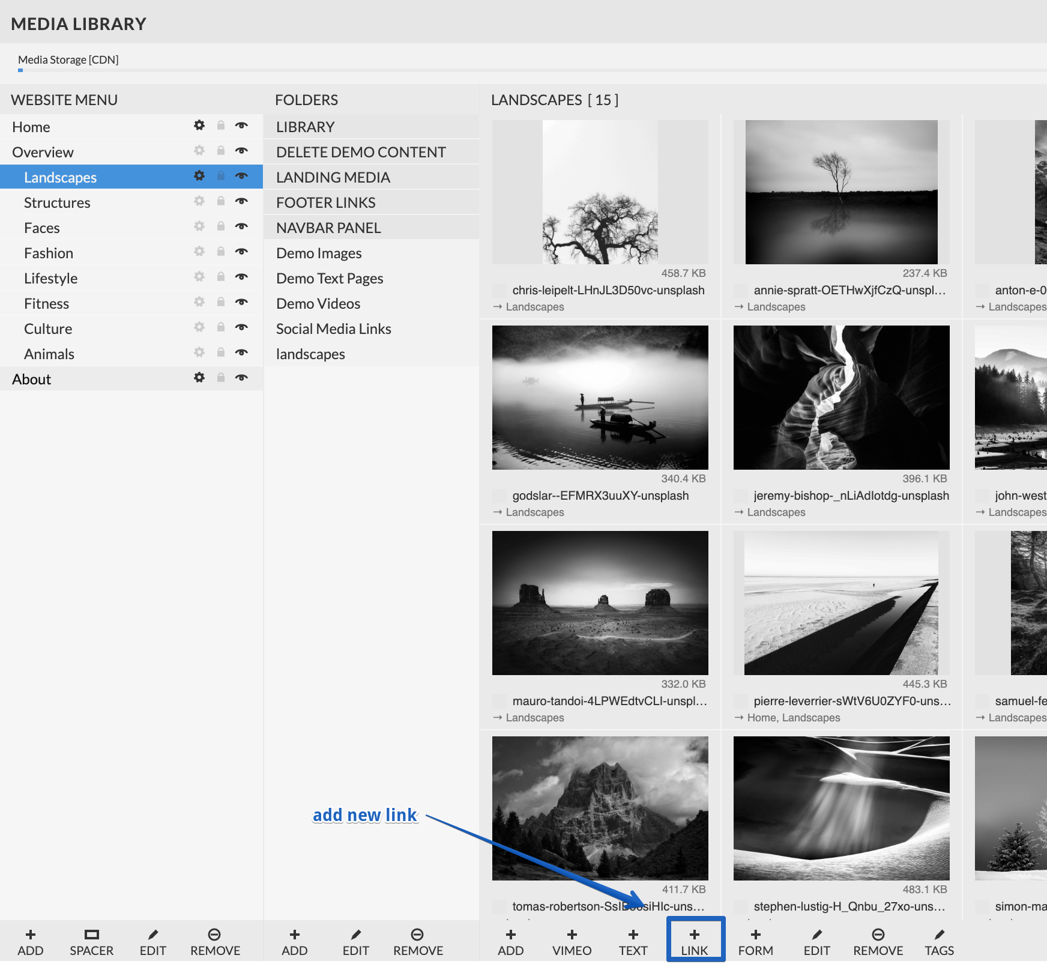Toggle visibility eye for Culture

pos(241,327)
